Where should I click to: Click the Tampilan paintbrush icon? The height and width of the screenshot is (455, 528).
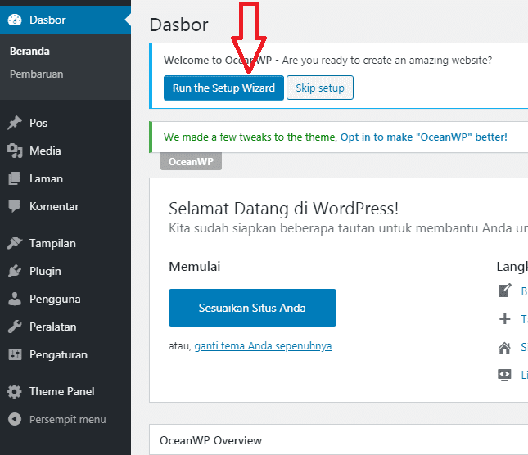[x=15, y=243]
